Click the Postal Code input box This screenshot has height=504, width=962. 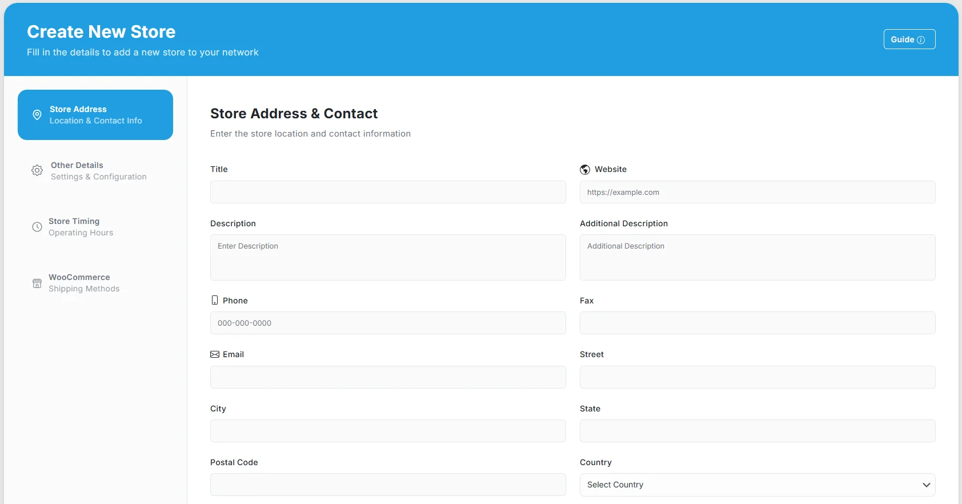(388, 485)
